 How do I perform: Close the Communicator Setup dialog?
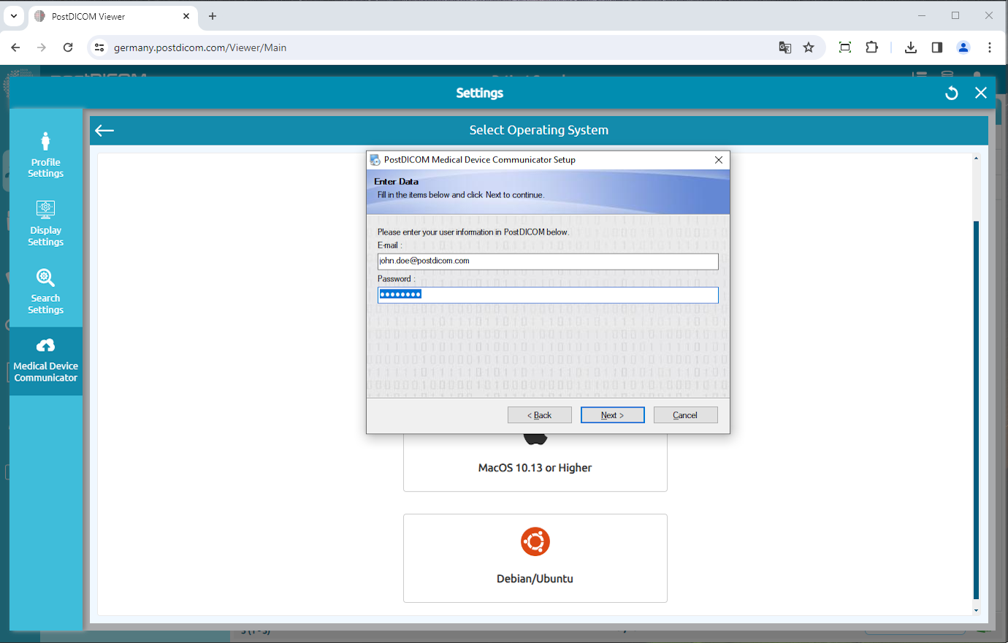719,159
